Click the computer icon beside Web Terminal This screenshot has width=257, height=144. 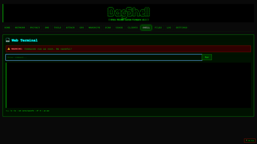click(8, 40)
